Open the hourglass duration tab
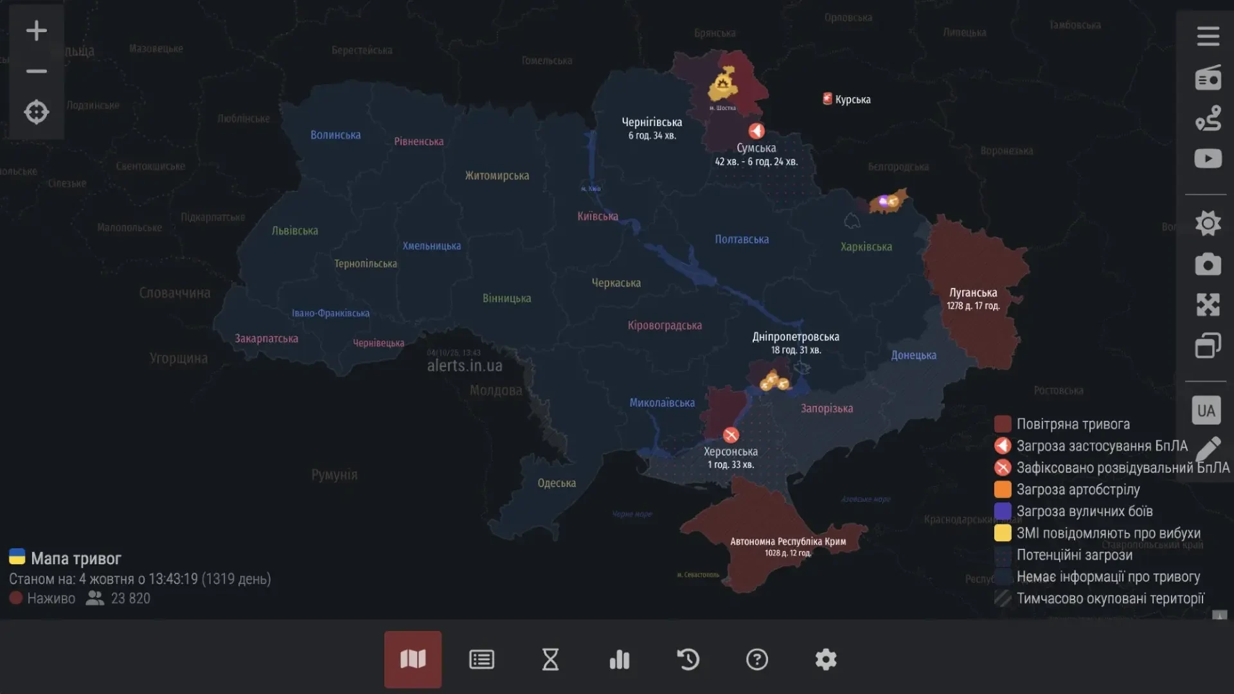Viewport: 1234px width, 694px height. [550, 659]
